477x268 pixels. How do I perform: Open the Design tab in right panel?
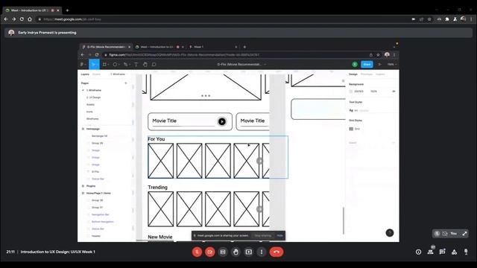pos(353,74)
